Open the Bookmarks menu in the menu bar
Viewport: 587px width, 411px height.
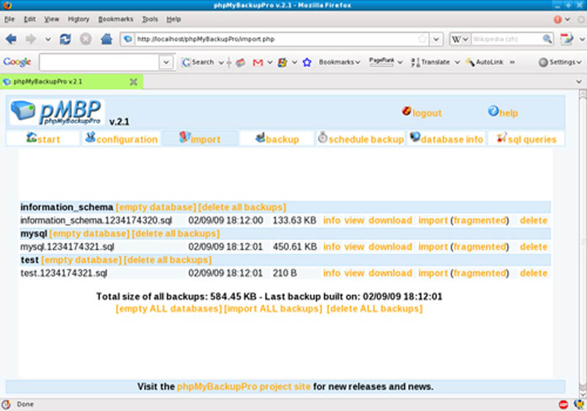(116, 19)
